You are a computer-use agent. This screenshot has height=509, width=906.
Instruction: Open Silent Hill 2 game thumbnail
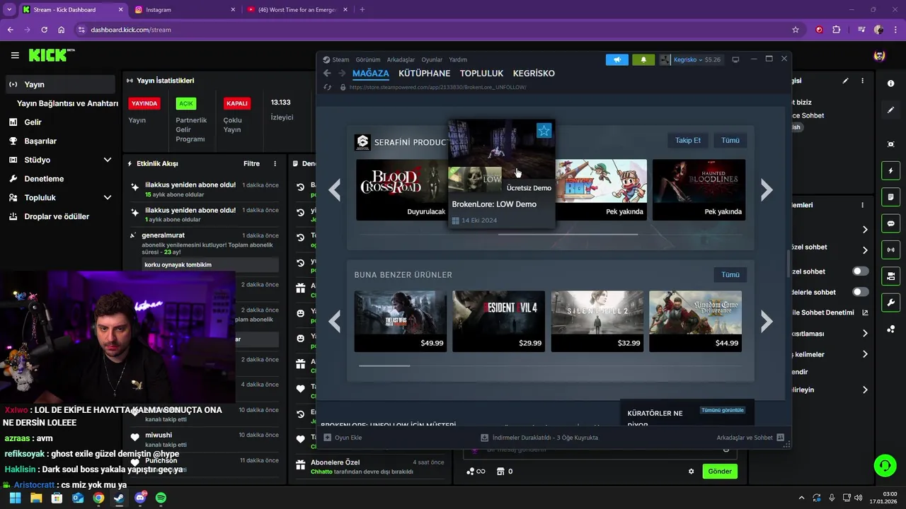pos(597,321)
